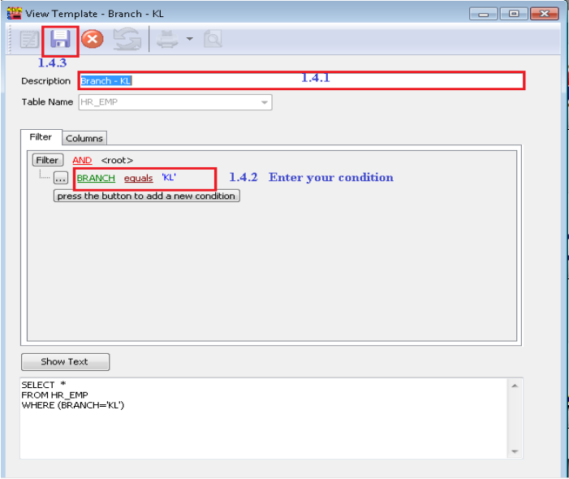Change the 'equals' comparison operator

coord(138,178)
